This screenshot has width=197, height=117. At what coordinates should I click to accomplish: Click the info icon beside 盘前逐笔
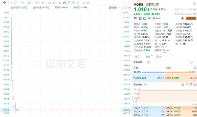(148, 62)
